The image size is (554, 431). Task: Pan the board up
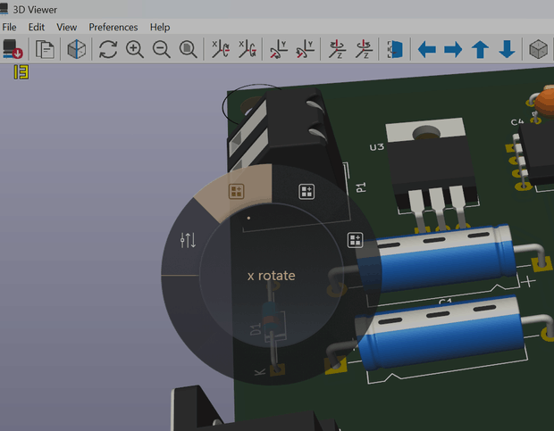pyautogui.click(x=480, y=49)
